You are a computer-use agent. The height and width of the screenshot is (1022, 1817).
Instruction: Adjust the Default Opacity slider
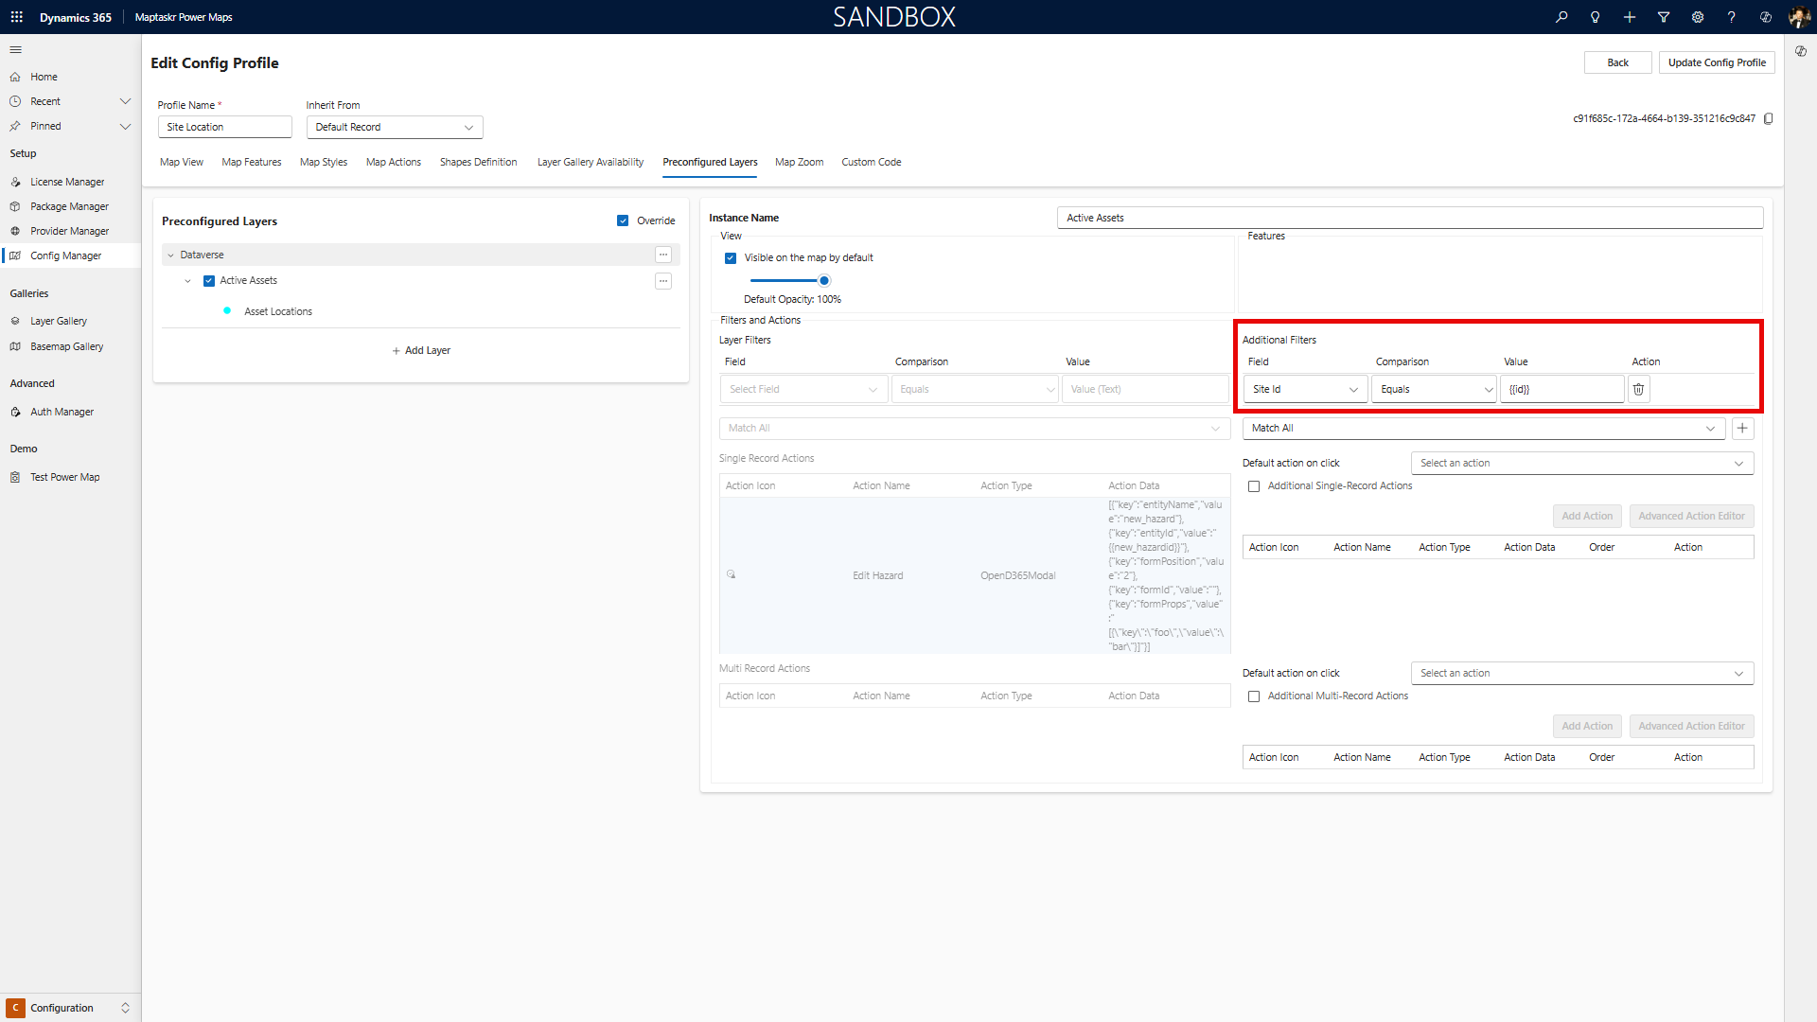823,280
